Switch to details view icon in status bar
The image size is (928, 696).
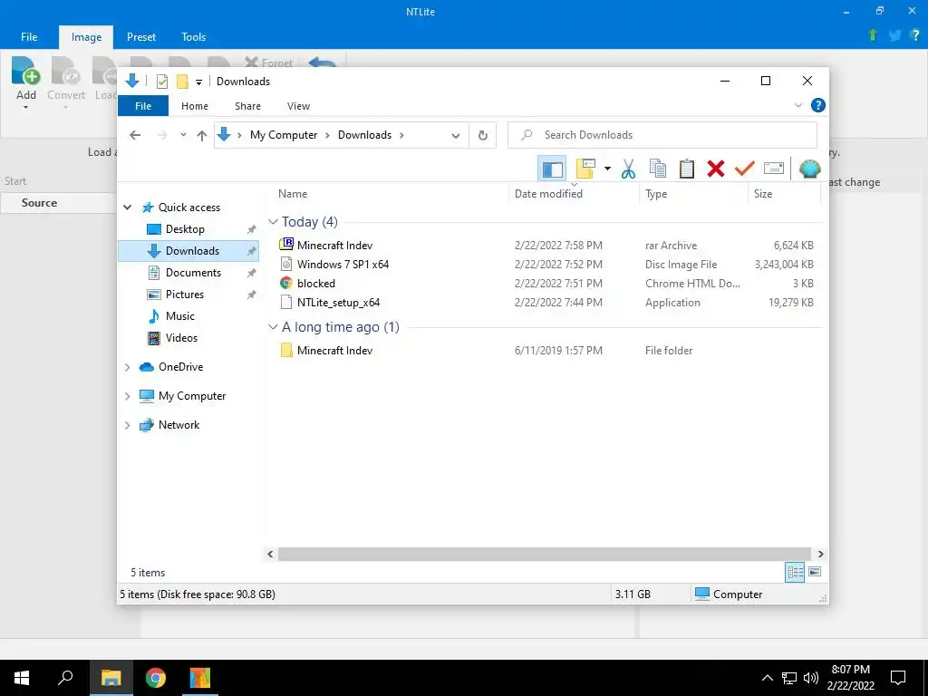click(x=794, y=572)
